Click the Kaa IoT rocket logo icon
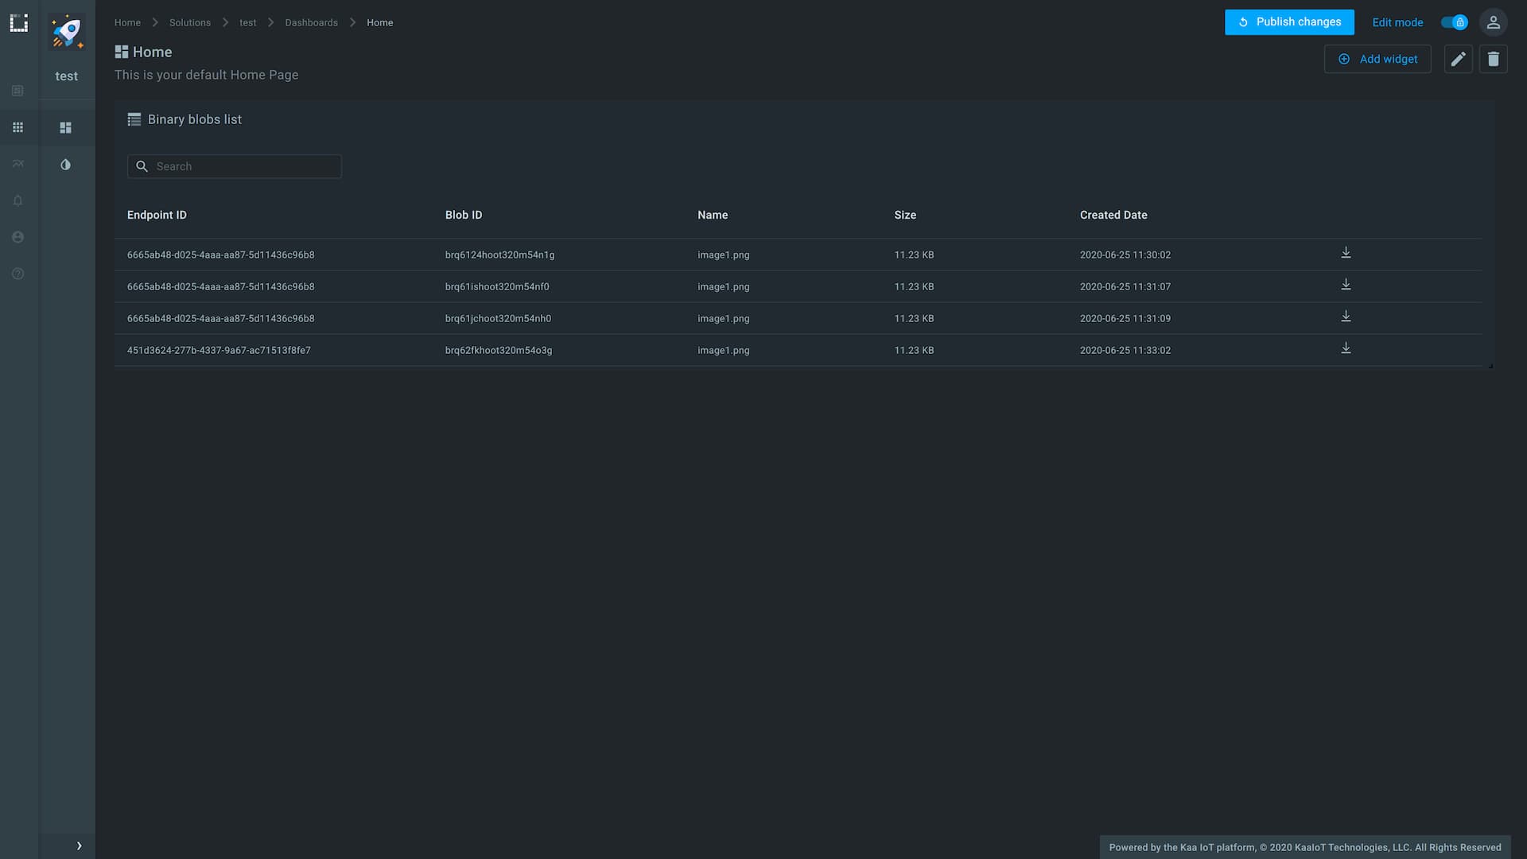The height and width of the screenshot is (859, 1527). 67,30
